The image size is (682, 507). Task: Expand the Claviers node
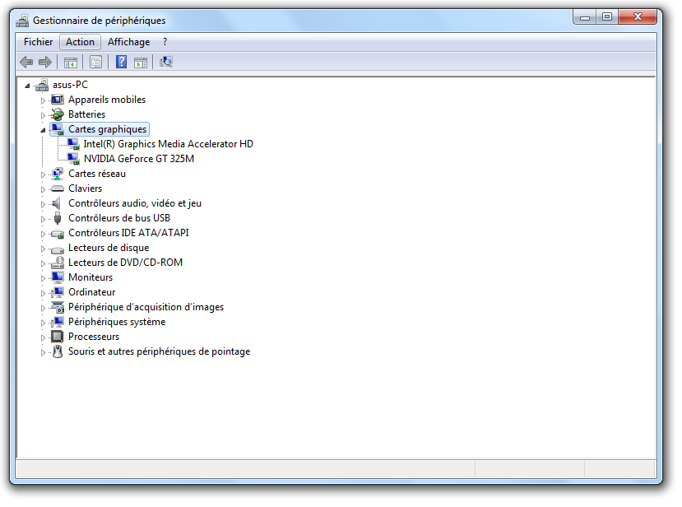click(43, 189)
